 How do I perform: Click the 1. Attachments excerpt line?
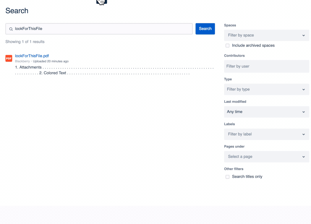114,68
